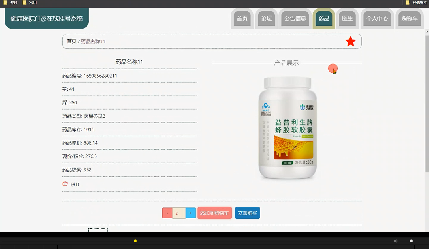Click the 立即购买 button
This screenshot has height=249, width=429.
(247, 213)
